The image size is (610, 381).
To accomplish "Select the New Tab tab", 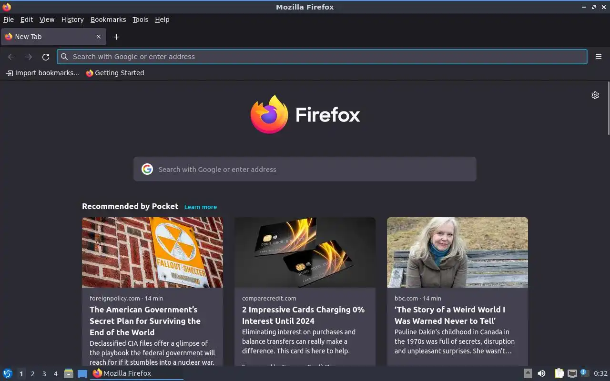I will (53, 37).
